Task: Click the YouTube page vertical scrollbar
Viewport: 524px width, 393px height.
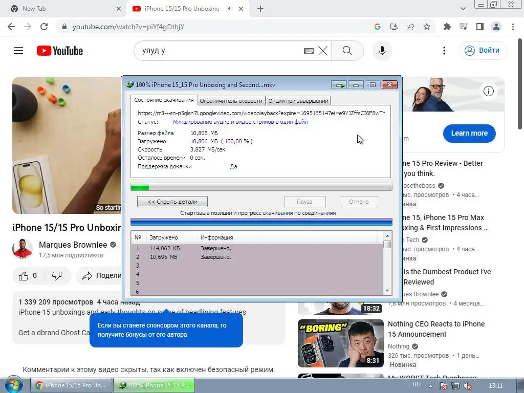Action: tap(520, 83)
